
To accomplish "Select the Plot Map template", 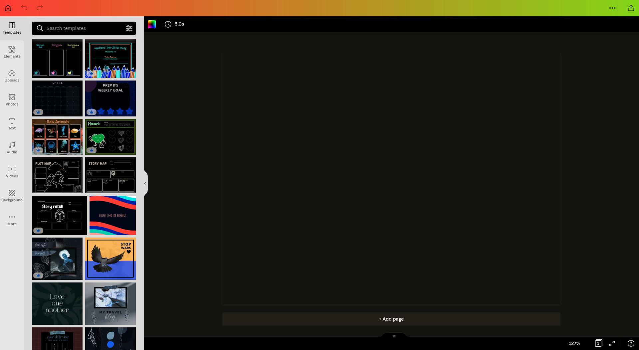I will (x=57, y=175).
